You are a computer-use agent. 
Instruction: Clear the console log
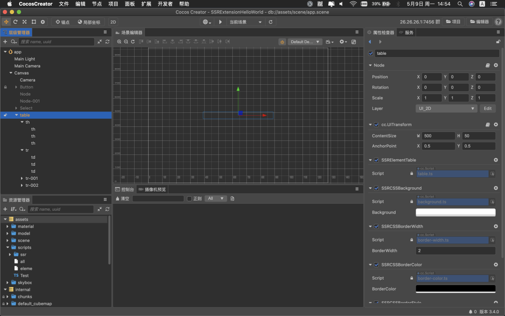(122, 198)
